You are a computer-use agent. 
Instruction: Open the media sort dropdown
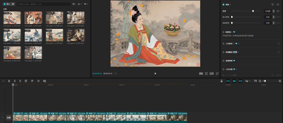coord(80,4)
